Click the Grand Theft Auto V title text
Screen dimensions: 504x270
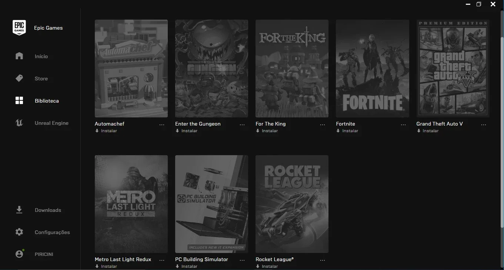[440, 124]
